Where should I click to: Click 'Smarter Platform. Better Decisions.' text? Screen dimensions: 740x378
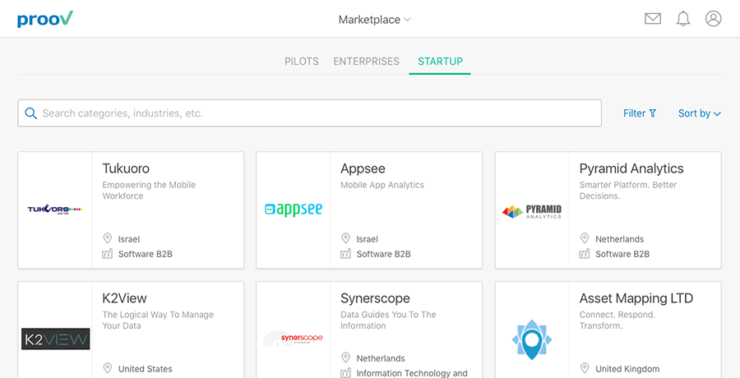(628, 190)
